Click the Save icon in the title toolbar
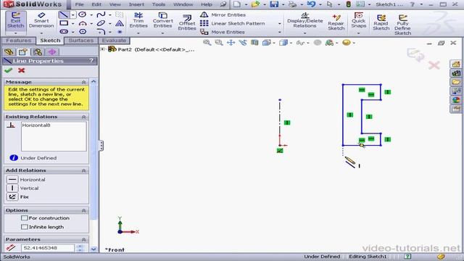464x261 pixels. click(x=274, y=4)
